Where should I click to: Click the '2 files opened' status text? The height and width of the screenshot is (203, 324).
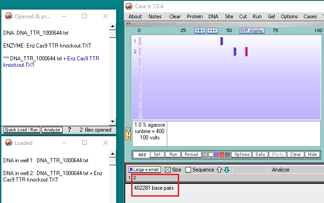point(96,130)
